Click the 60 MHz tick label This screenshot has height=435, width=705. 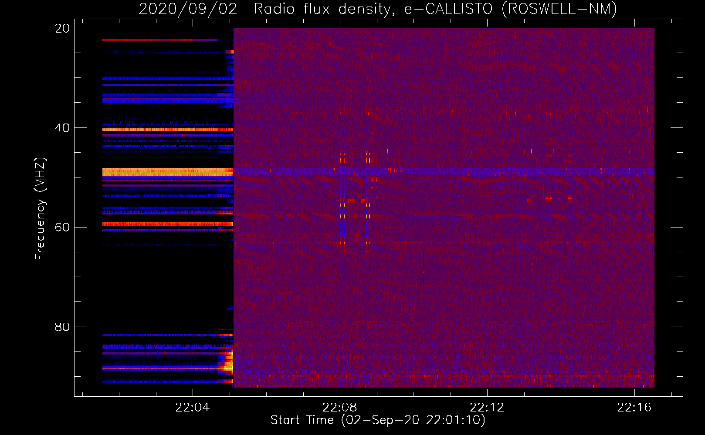62,227
